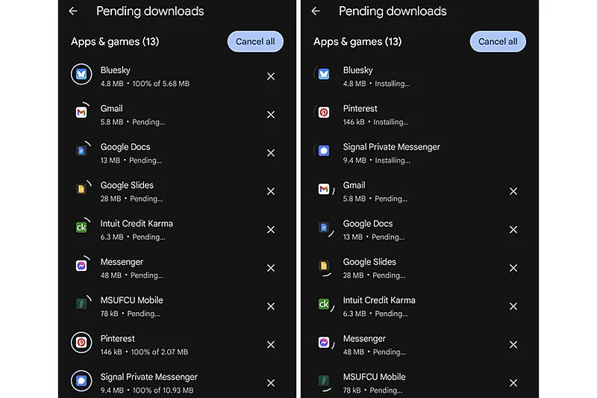
Task: Tap Messenger icon in right screen list
Action: tap(324, 343)
